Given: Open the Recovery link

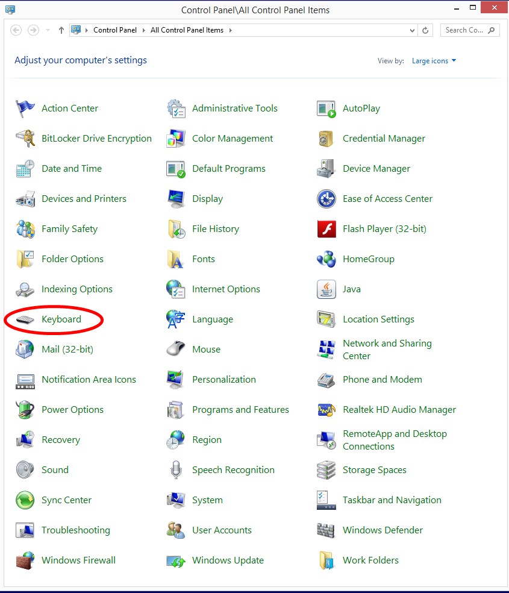Looking at the screenshot, I should click(61, 440).
